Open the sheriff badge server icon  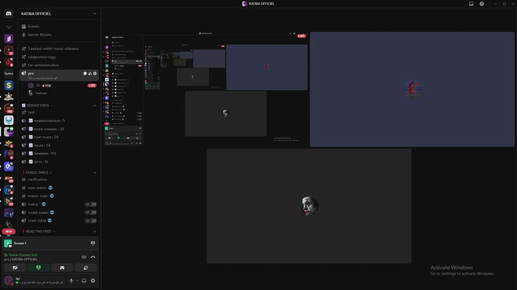[x=8, y=97]
